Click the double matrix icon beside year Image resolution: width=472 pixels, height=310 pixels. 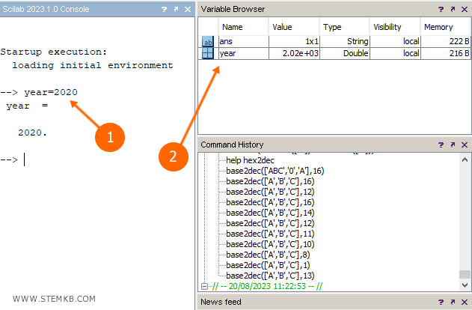[209, 54]
